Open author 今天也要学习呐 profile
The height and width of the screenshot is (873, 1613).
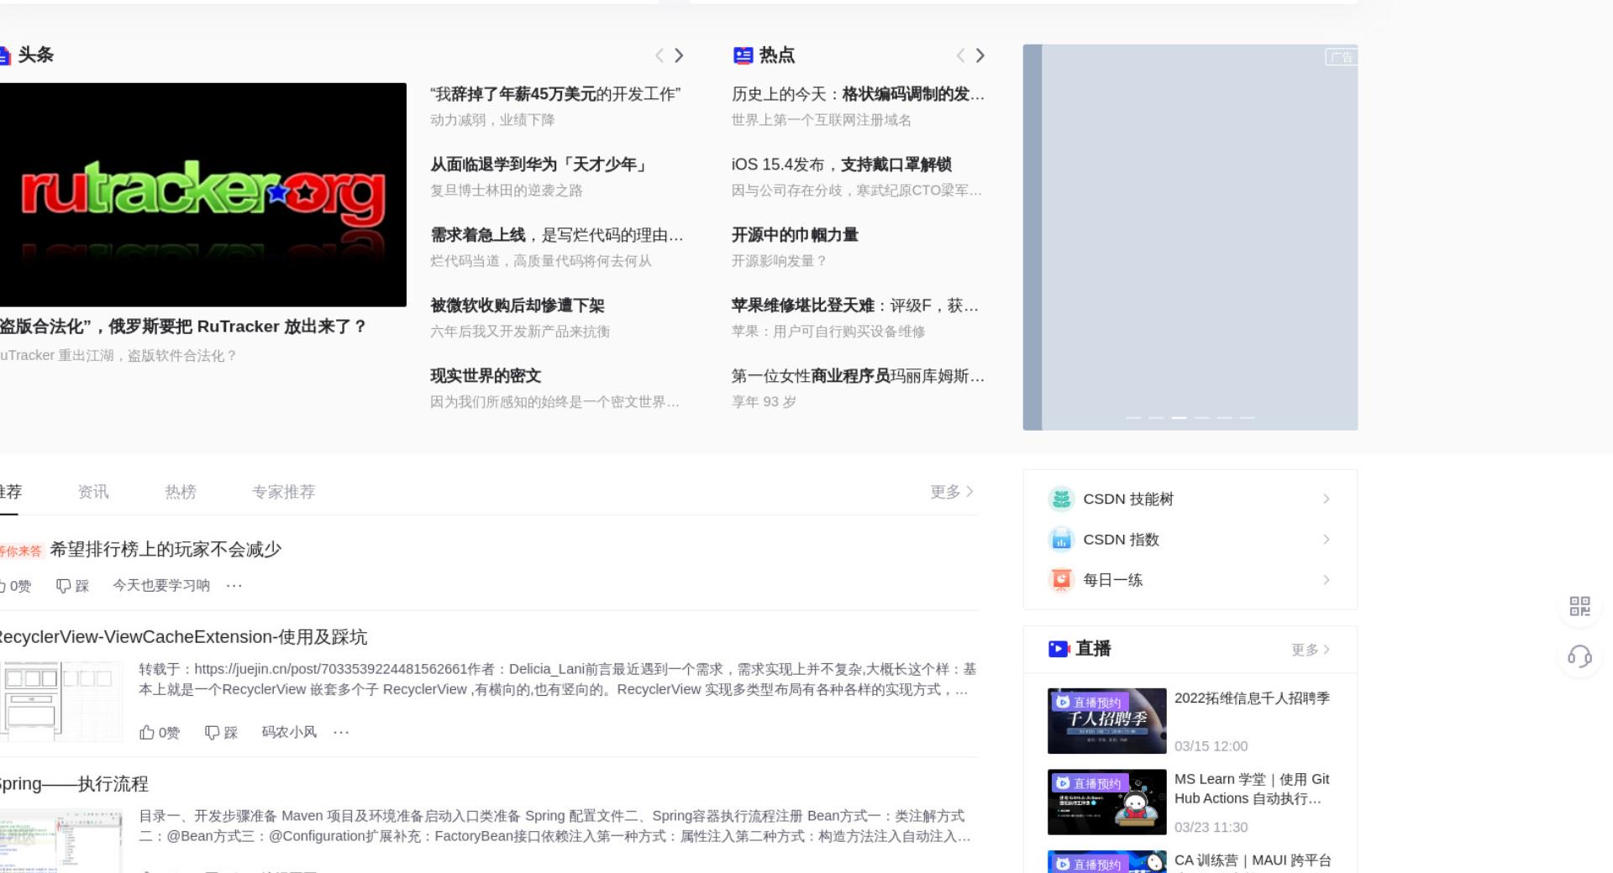point(161,586)
